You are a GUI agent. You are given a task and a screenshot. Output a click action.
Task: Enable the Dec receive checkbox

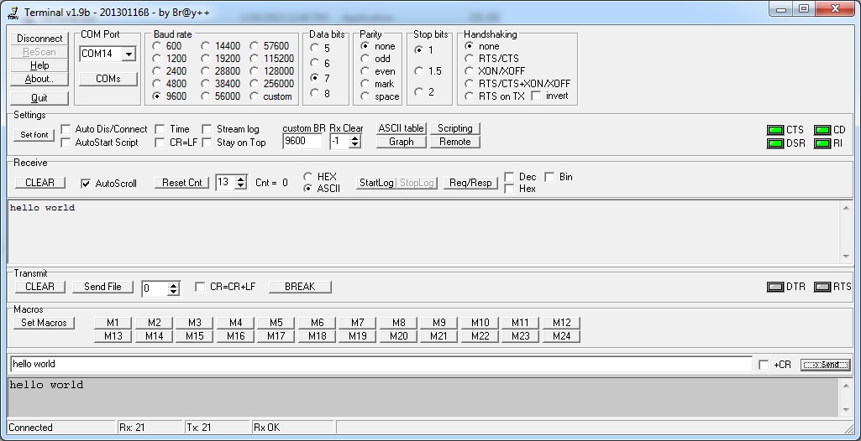[x=510, y=177]
